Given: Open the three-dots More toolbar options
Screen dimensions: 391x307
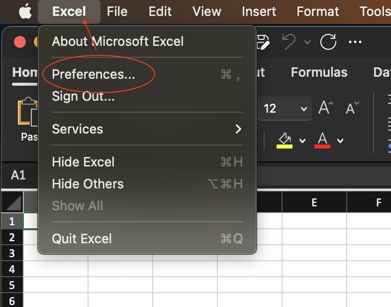Looking at the screenshot, I should (355, 42).
